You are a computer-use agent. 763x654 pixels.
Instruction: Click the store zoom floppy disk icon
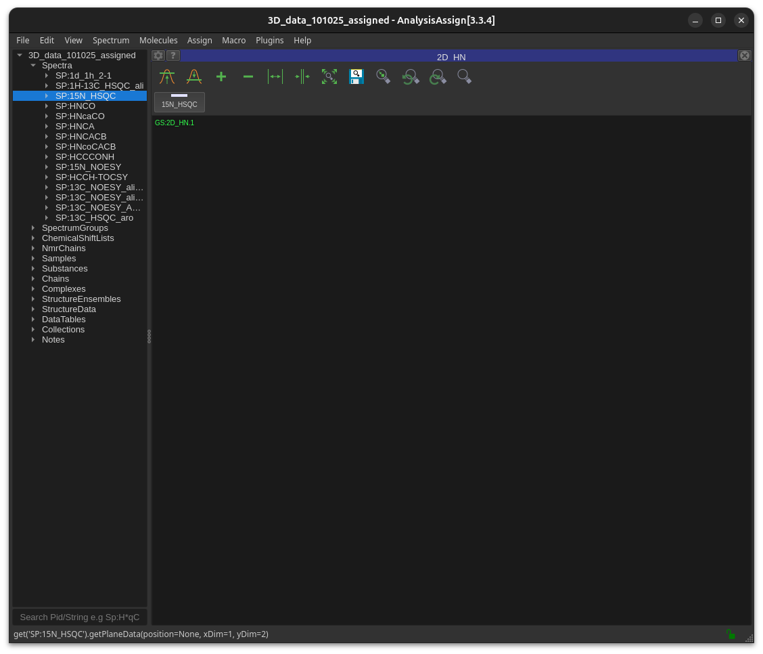tap(356, 77)
